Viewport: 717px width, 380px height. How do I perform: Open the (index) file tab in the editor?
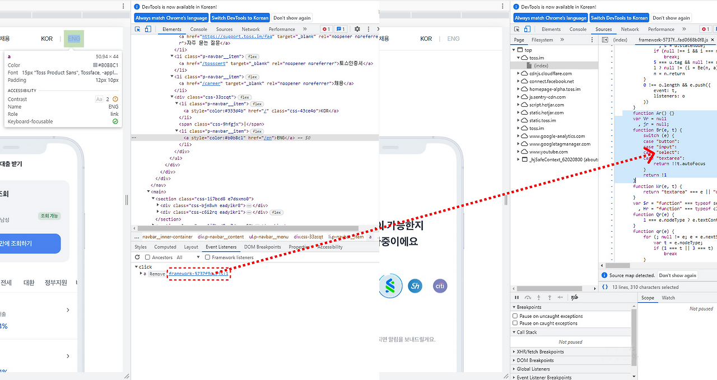pyautogui.click(x=620, y=40)
